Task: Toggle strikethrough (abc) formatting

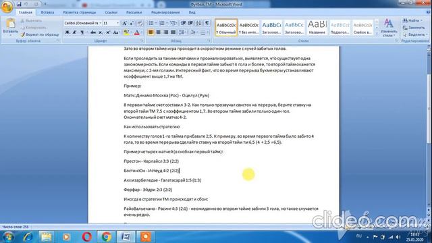Action: [x=93, y=32]
